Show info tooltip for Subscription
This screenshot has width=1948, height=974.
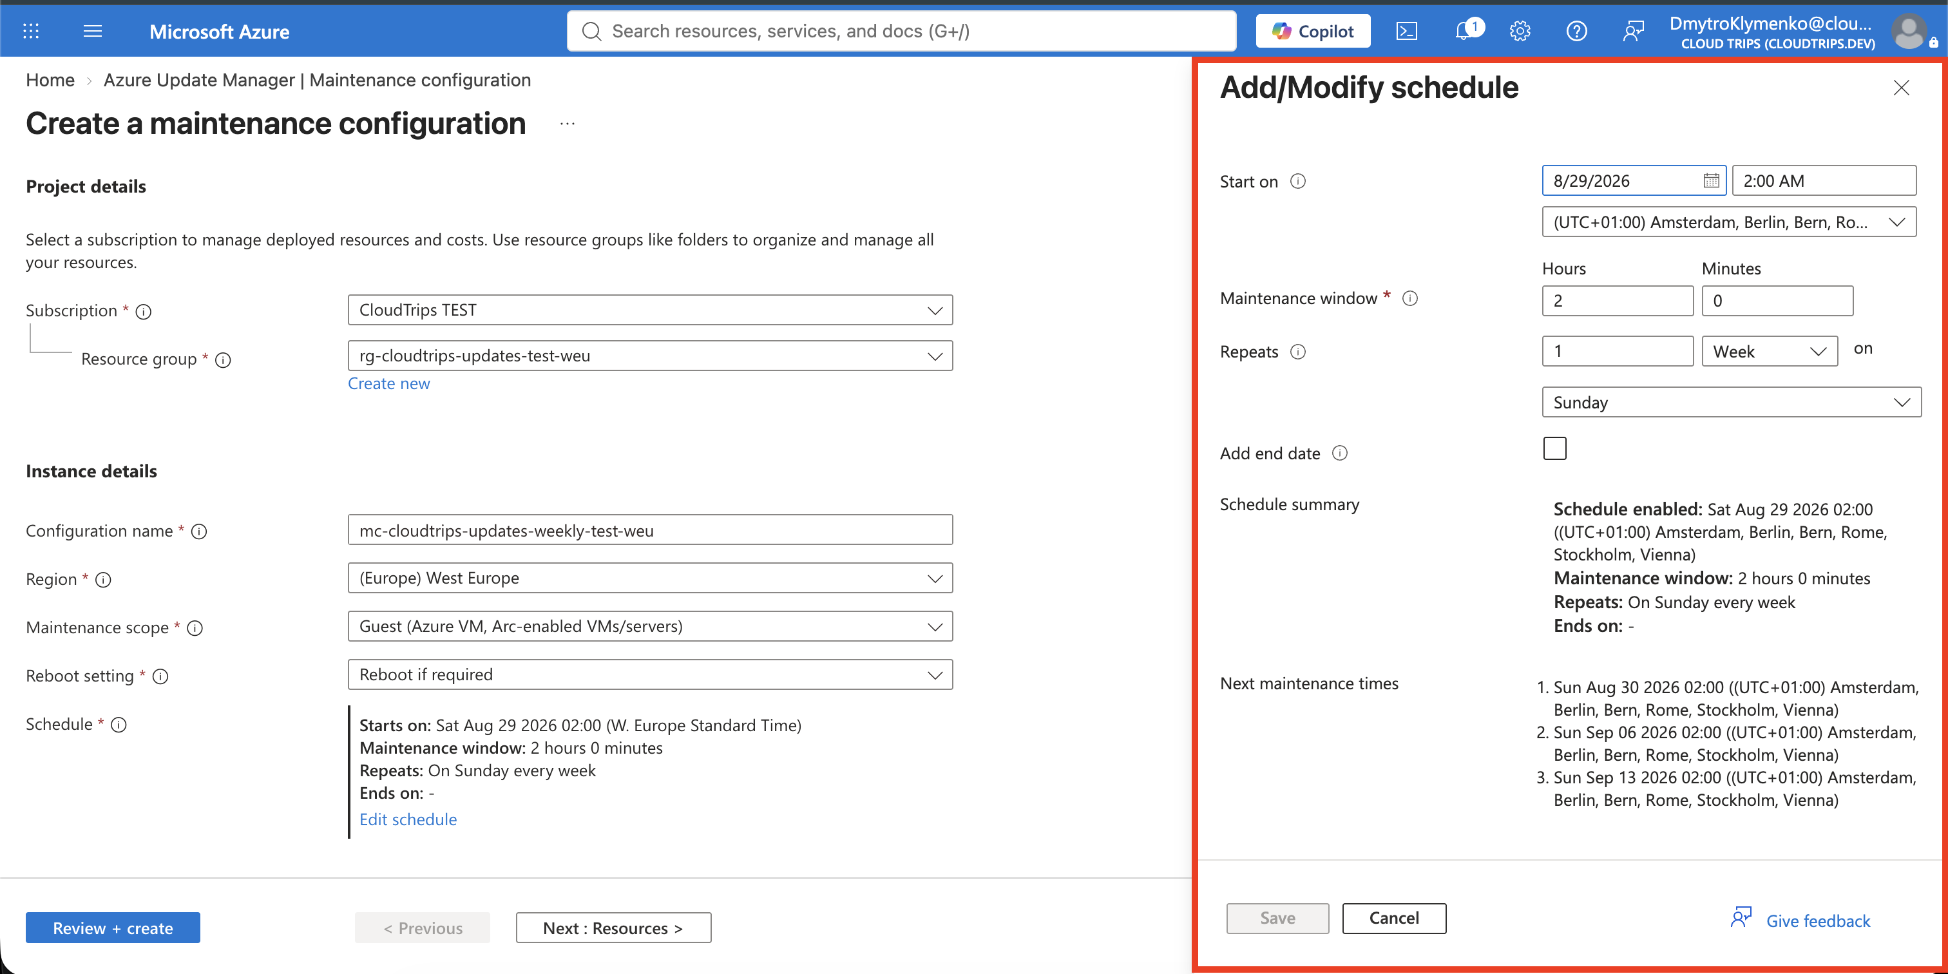click(x=143, y=312)
